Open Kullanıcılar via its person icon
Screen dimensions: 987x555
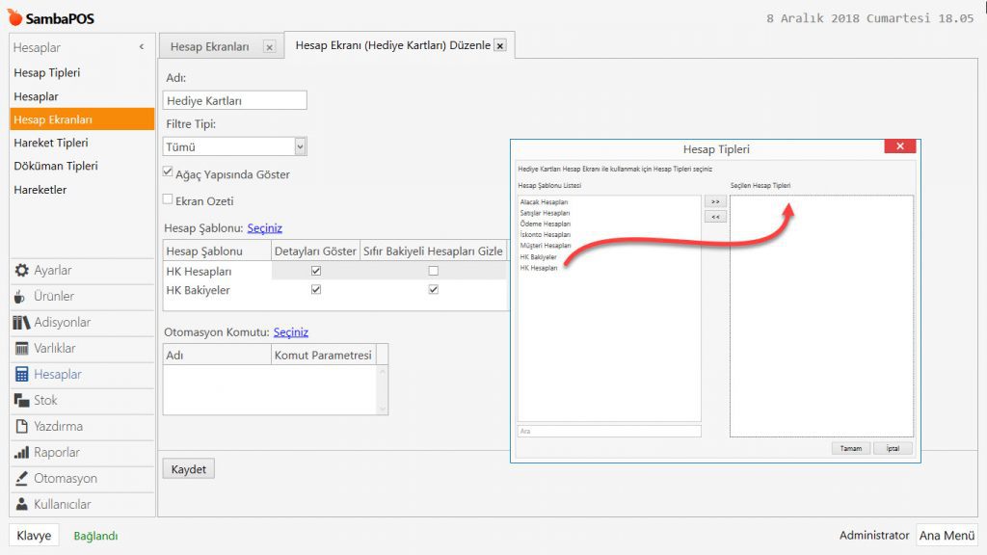(22, 505)
